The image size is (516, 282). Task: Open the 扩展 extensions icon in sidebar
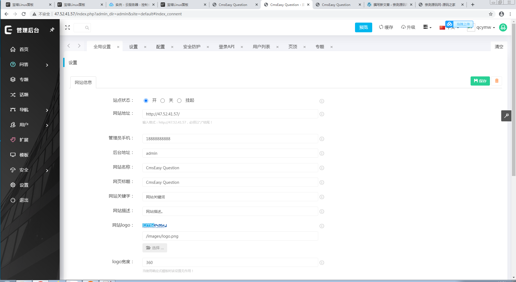click(x=13, y=140)
